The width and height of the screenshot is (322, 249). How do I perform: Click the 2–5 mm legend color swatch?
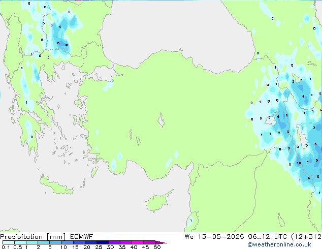coord(44,242)
